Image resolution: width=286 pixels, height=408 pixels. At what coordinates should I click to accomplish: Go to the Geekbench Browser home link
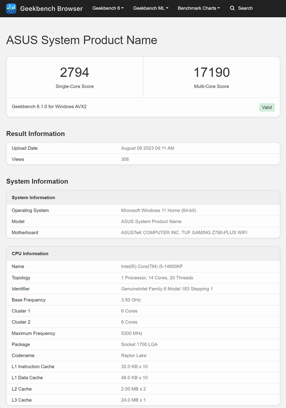click(x=51, y=9)
